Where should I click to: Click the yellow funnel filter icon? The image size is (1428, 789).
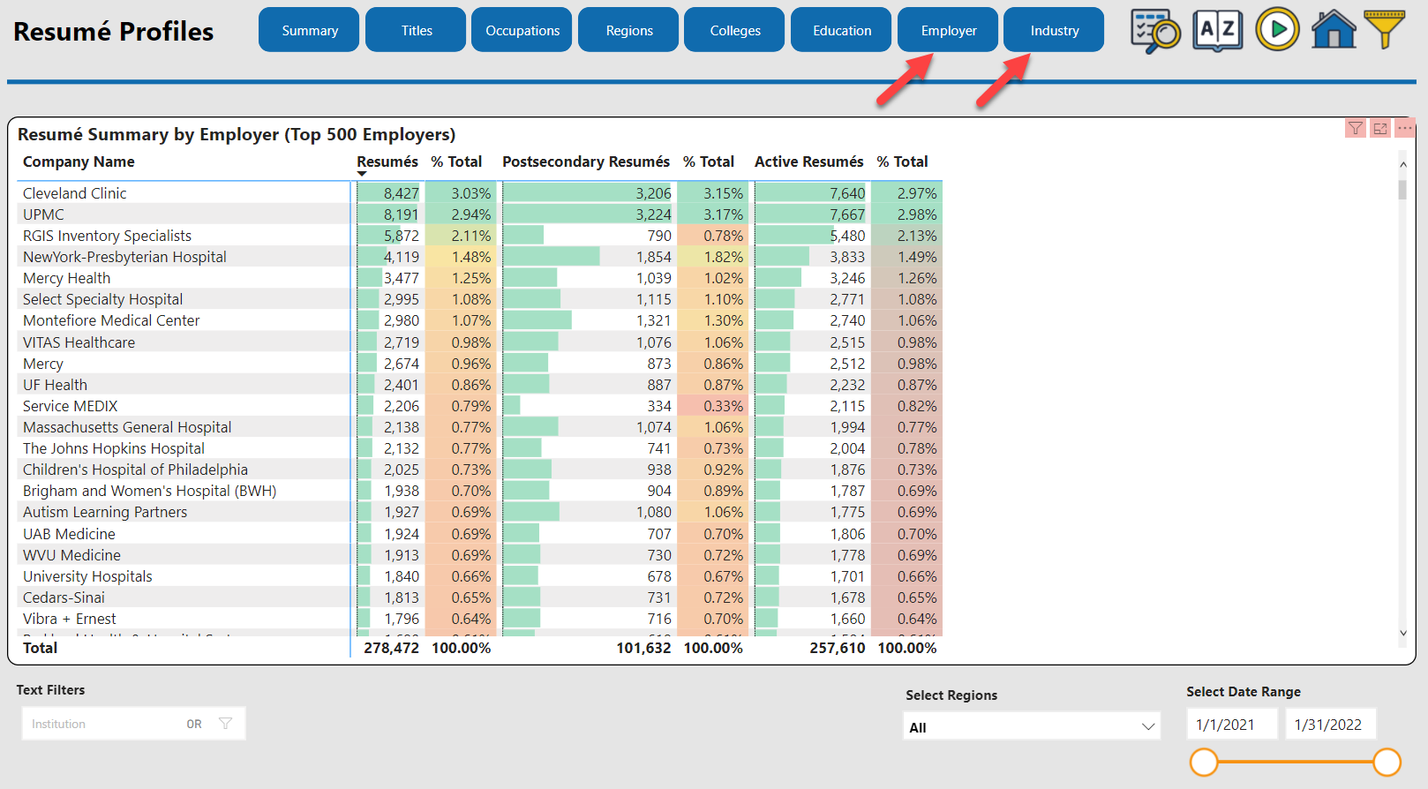tap(1385, 29)
